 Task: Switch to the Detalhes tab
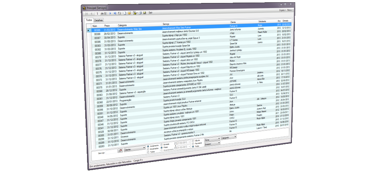[x=99, y=20]
